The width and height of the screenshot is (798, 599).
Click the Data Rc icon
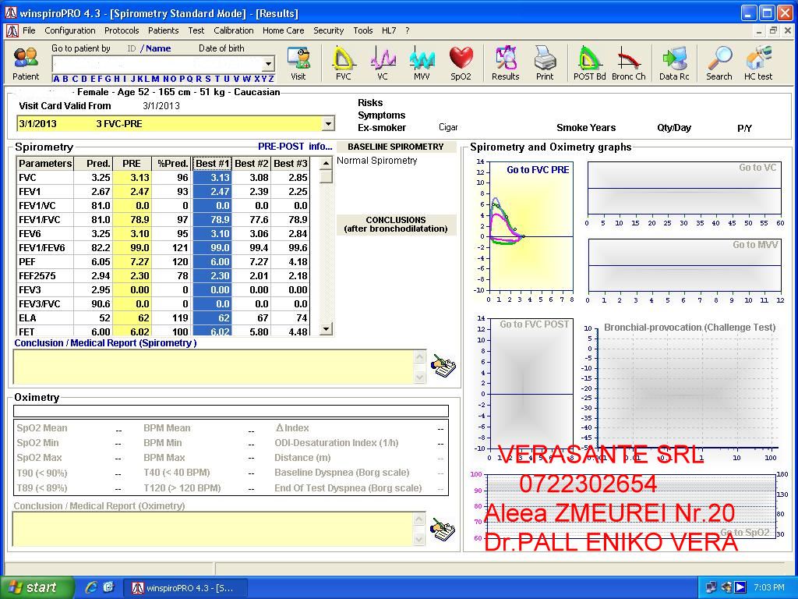pos(674,63)
